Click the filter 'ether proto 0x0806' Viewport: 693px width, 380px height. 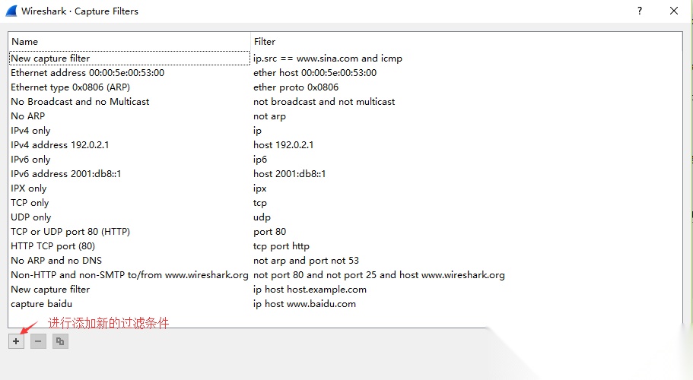296,87
